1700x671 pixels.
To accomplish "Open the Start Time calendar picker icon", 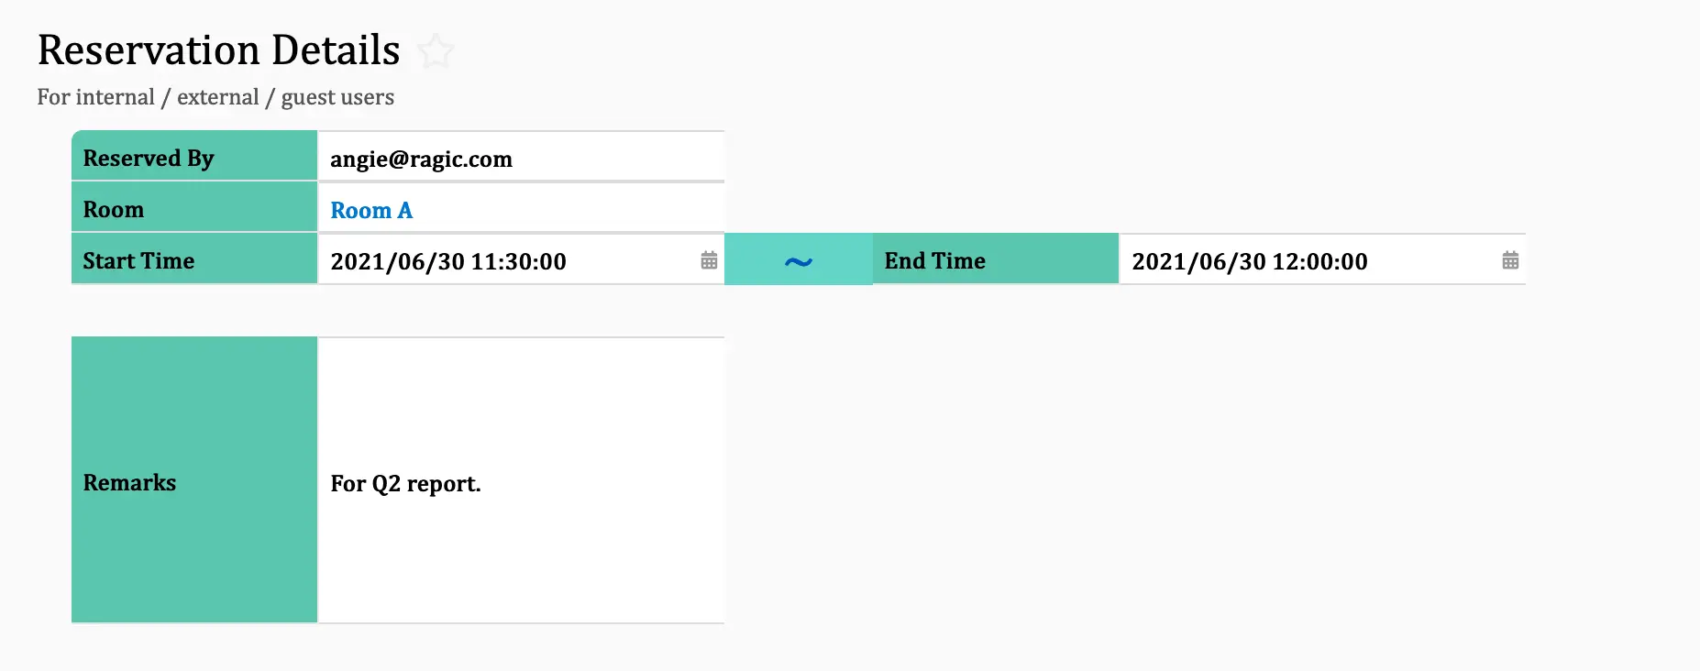I will coord(709,260).
